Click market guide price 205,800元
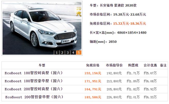 click(x=114, y=89)
